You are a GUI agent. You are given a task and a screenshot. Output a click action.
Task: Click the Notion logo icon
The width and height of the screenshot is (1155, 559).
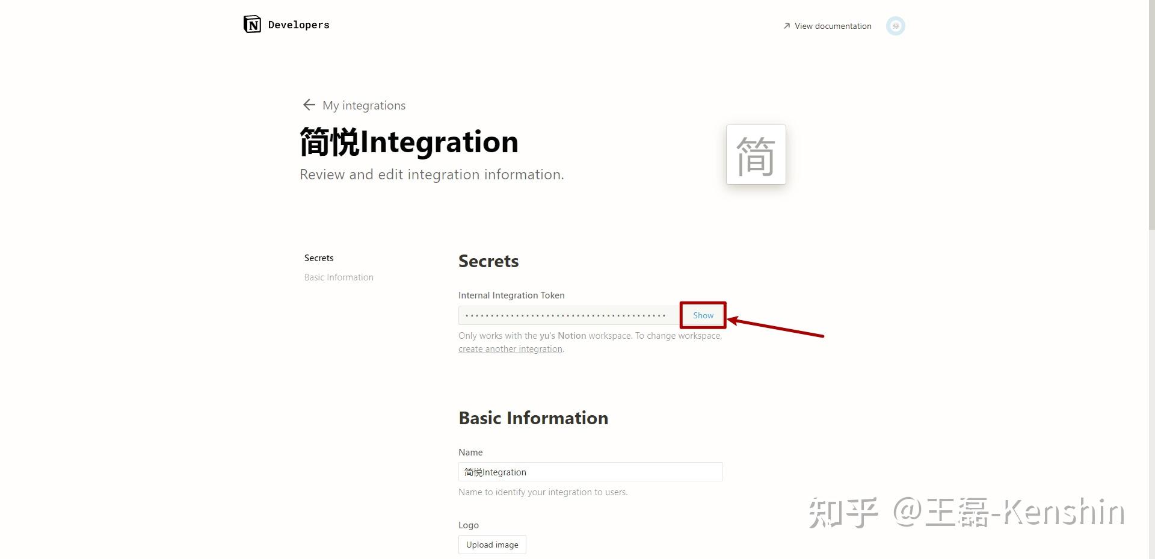click(x=252, y=25)
